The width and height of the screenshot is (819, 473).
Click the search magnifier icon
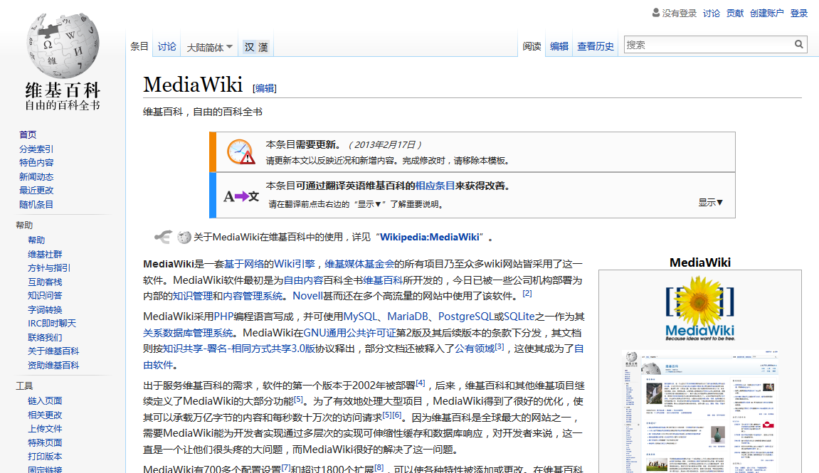(798, 44)
